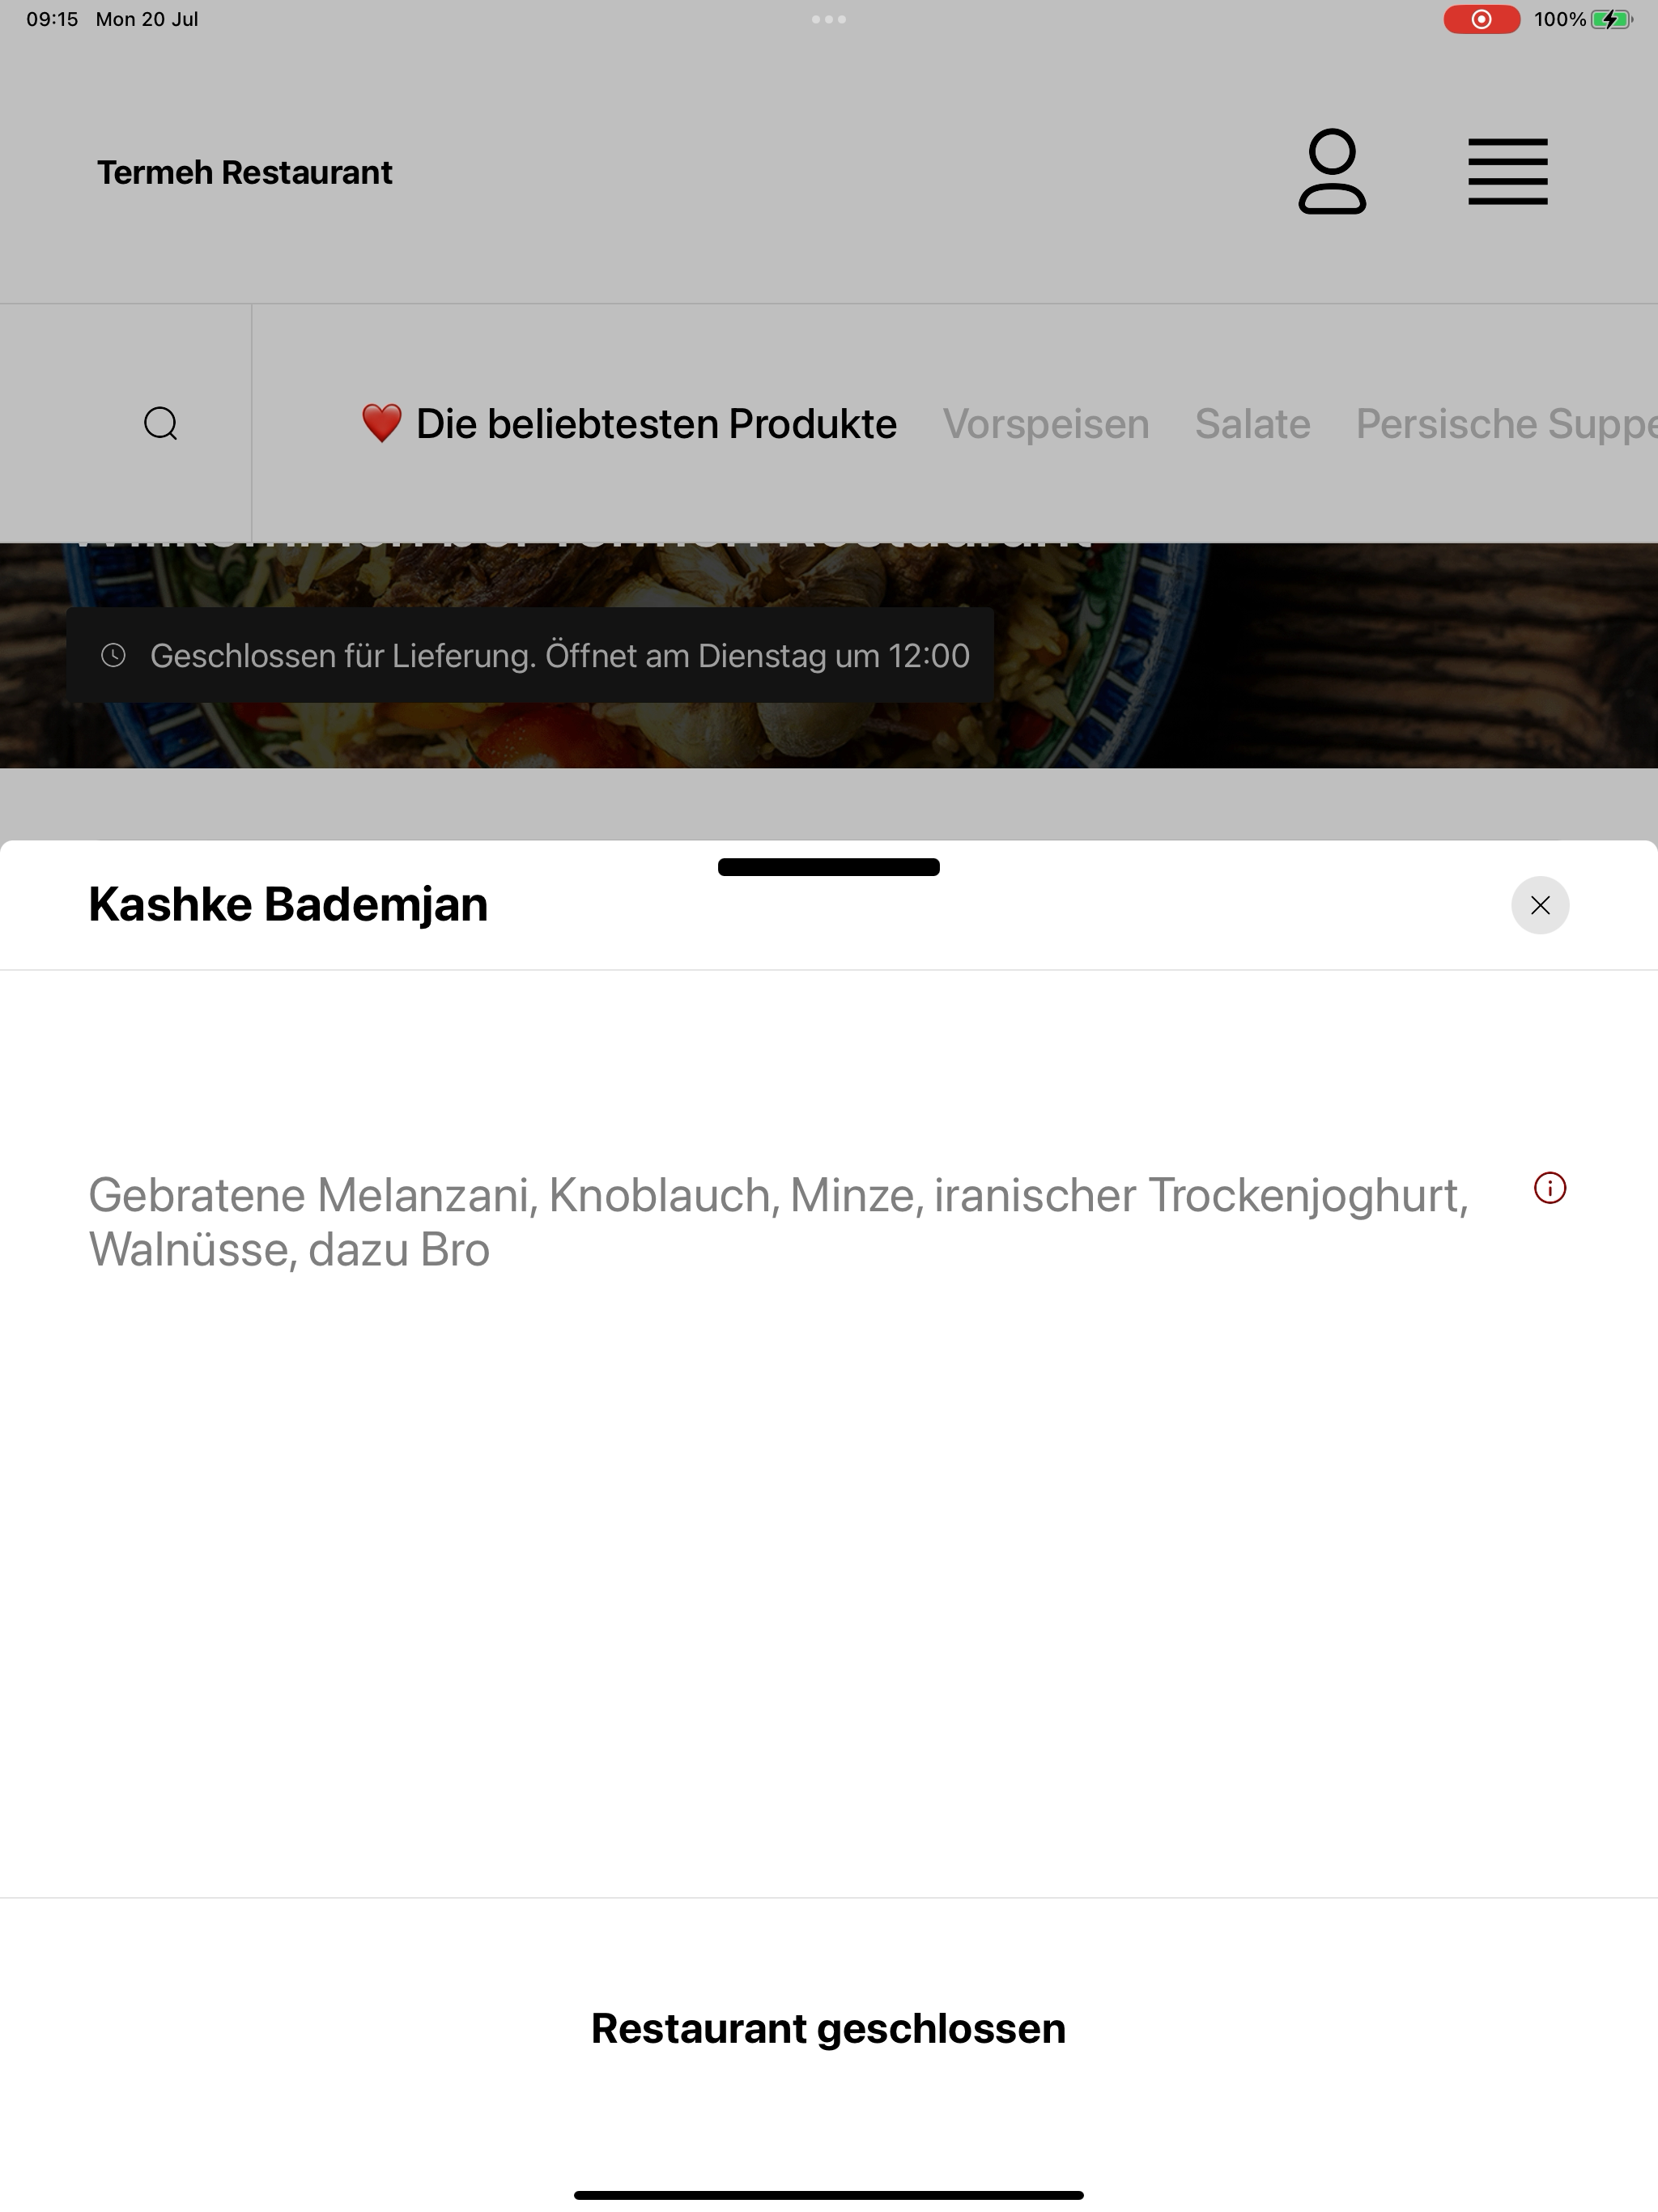
Task: Tap the Mon 20 Jul date
Action: tap(147, 19)
